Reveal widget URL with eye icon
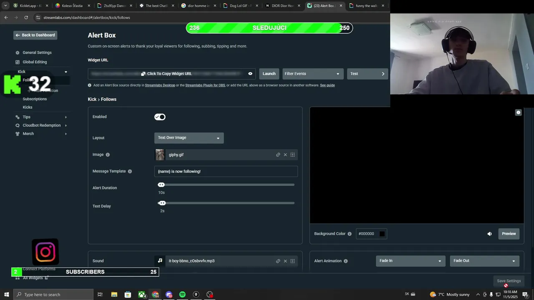The width and height of the screenshot is (534, 300). coord(250,74)
